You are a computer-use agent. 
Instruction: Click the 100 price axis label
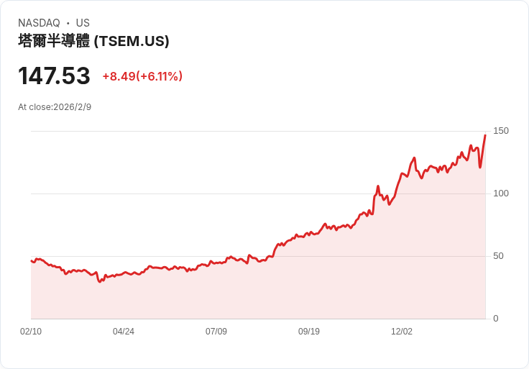tap(501, 193)
